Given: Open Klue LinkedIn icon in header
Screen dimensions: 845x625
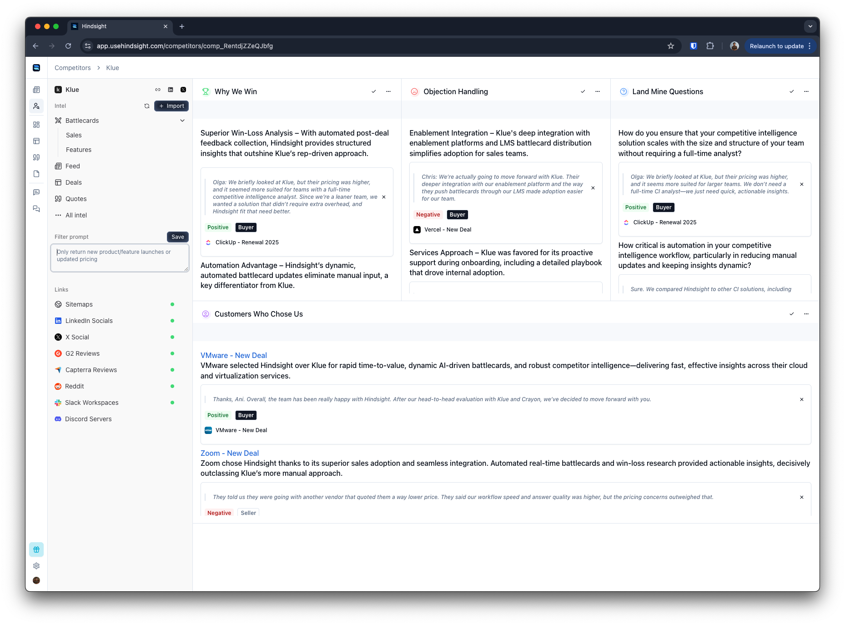Looking at the screenshot, I should [x=171, y=90].
